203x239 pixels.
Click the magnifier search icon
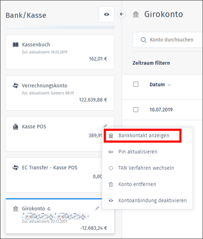144,40
